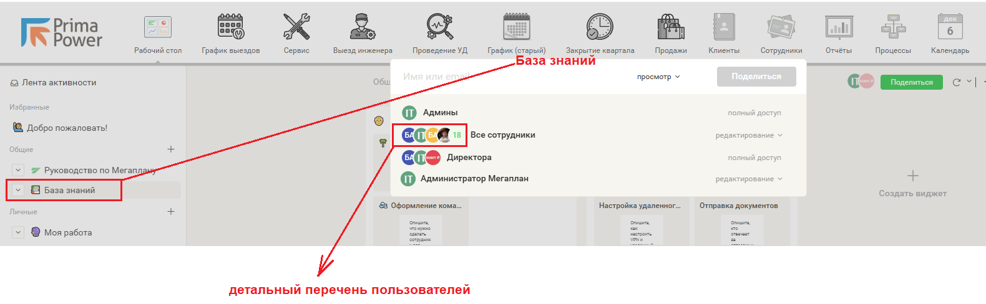The image size is (986, 304).
Task: Open Выезд инженера icon
Action: tap(362, 27)
